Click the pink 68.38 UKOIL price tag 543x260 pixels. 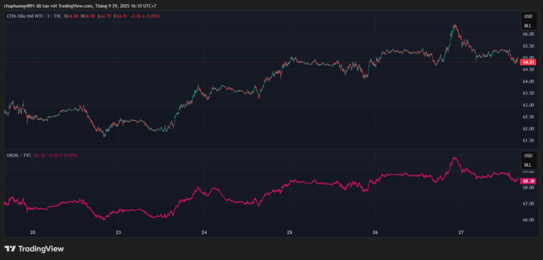pos(528,181)
